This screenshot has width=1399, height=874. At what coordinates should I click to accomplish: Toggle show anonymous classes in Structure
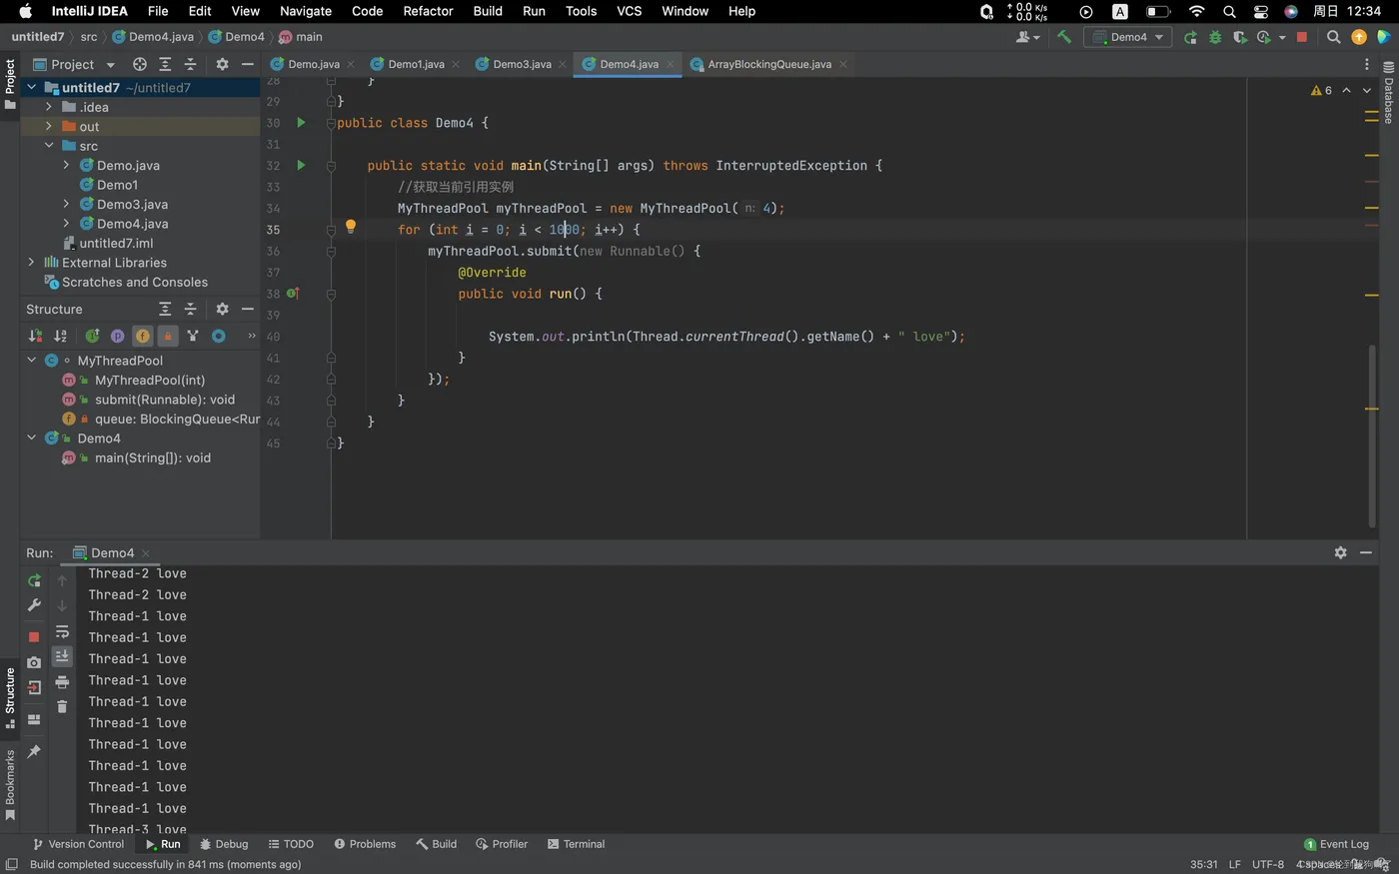pos(193,336)
